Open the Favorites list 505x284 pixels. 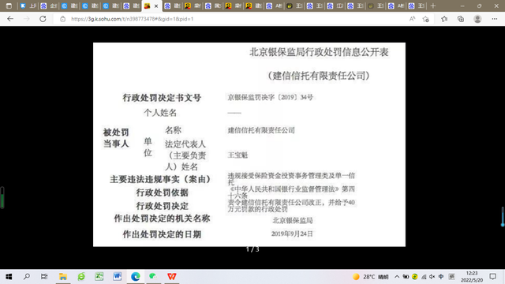pyautogui.click(x=444, y=19)
